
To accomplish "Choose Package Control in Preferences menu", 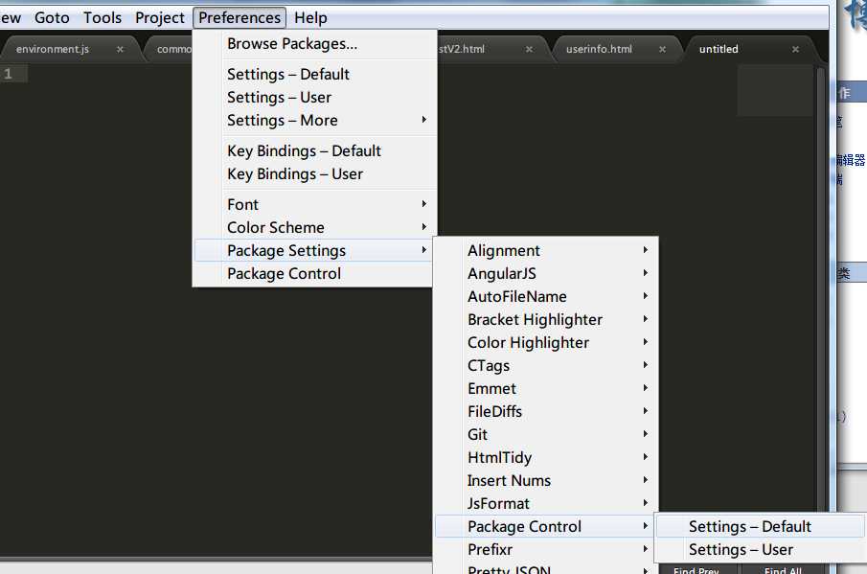I will tap(314, 274).
